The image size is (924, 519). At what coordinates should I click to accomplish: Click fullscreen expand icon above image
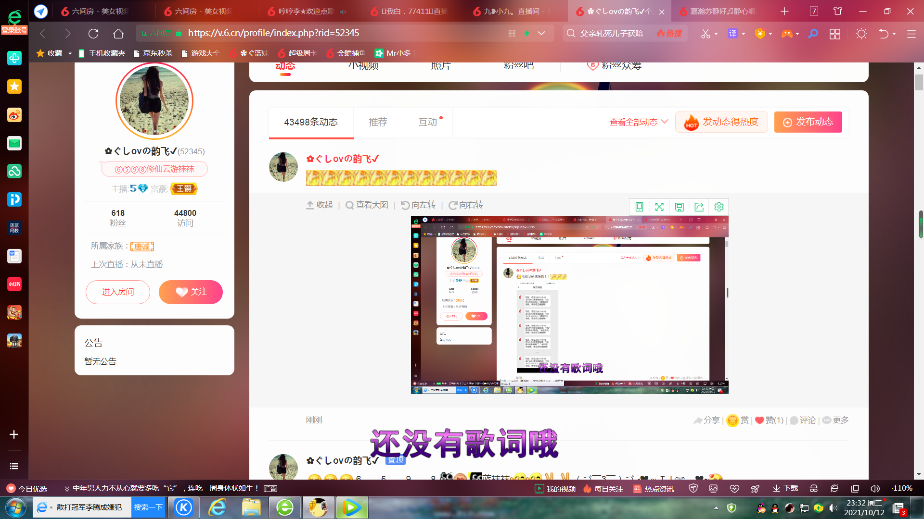[x=659, y=207]
